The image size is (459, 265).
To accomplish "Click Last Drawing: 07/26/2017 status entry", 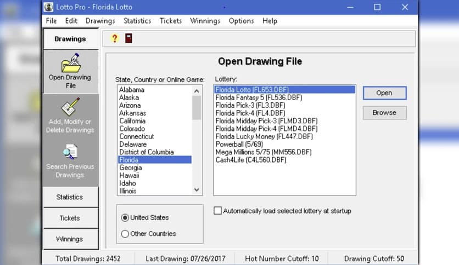I will (x=186, y=258).
